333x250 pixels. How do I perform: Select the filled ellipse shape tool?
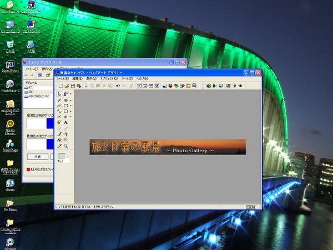[66, 100]
